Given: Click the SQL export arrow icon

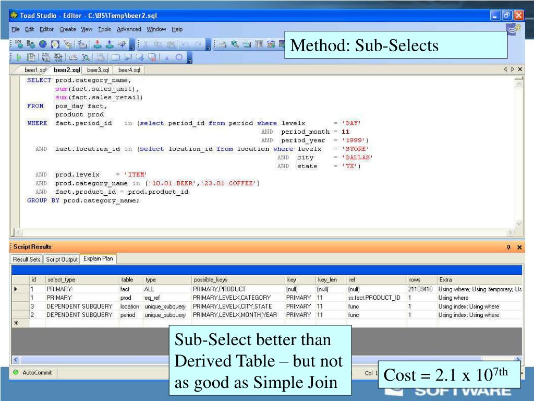Looking at the screenshot, I should click(58, 57).
